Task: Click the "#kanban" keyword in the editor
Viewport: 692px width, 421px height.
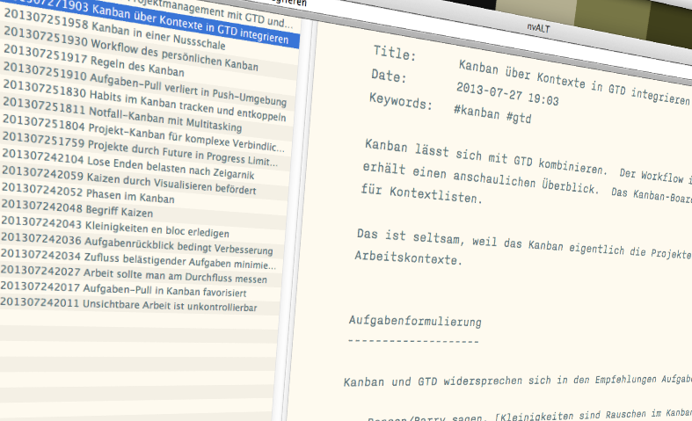Action: tap(477, 112)
